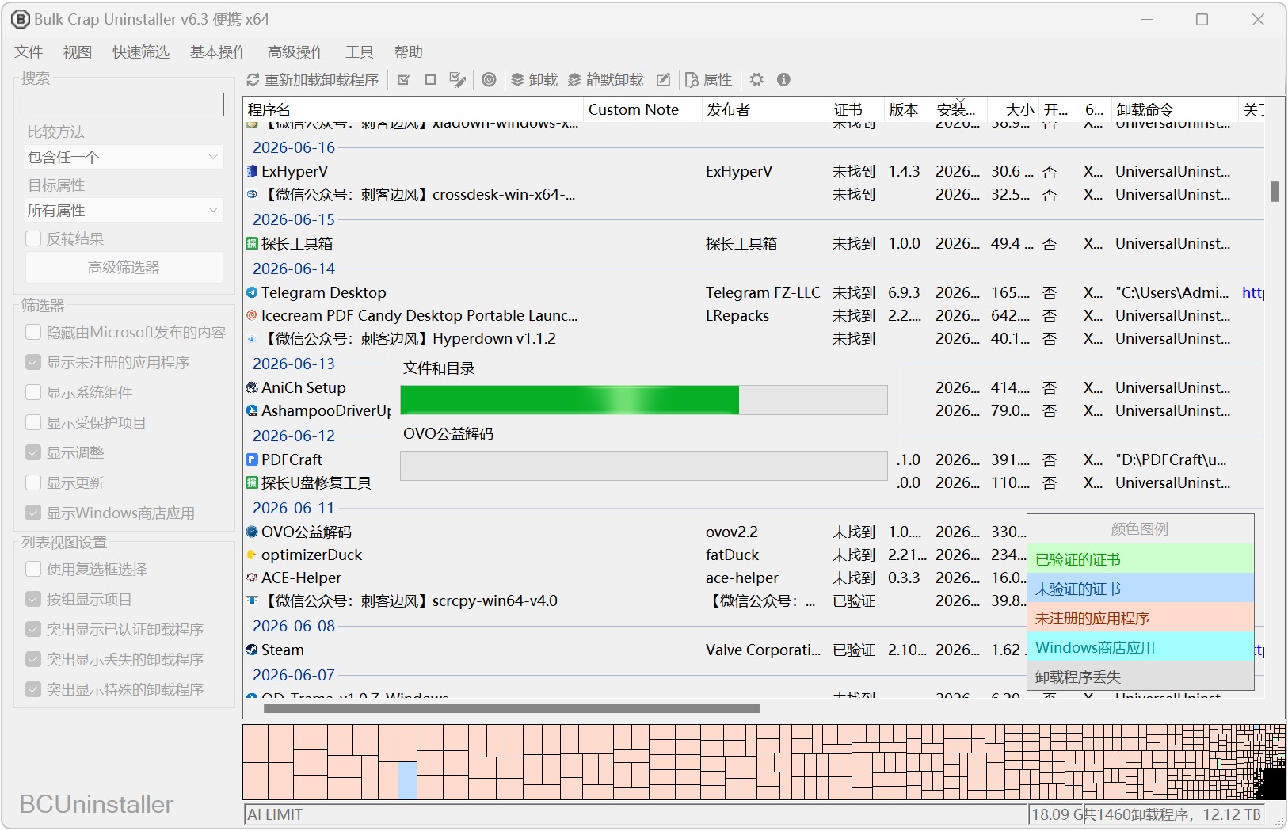Click the scrcpy-win64-v4.0 row icon
The width and height of the screenshot is (1288, 831).
pyautogui.click(x=252, y=600)
